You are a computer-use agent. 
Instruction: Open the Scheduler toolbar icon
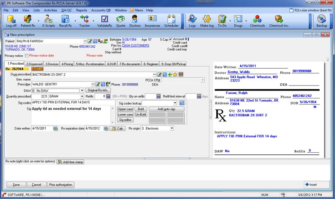[171, 21]
